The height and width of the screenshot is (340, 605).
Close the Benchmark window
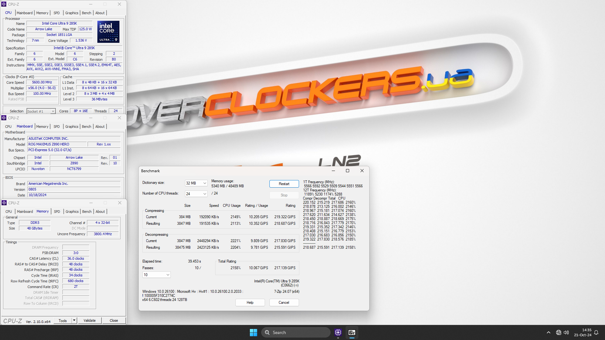click(x=362, y=171)
